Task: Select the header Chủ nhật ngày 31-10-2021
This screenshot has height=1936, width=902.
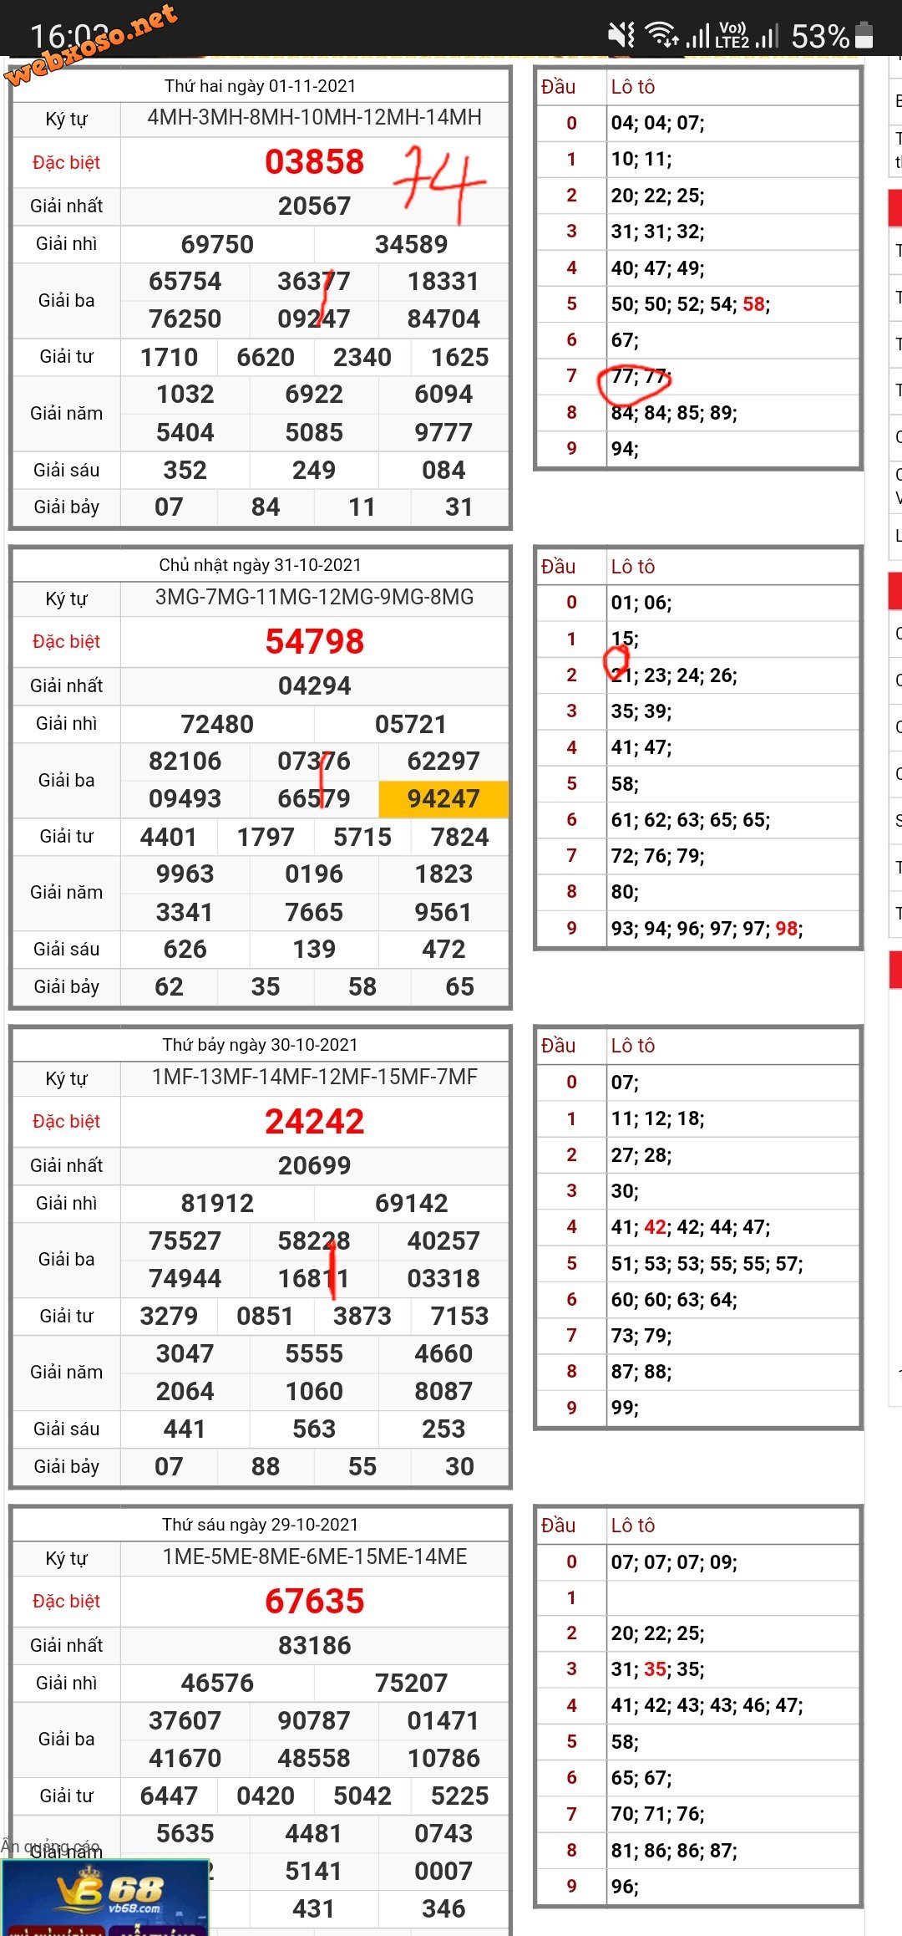Action: coord(260,565)
